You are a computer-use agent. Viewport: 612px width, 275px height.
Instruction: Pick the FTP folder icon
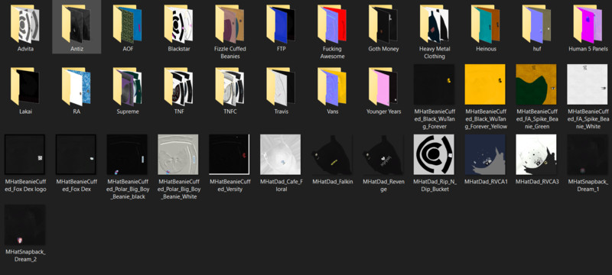coord(281,24)
